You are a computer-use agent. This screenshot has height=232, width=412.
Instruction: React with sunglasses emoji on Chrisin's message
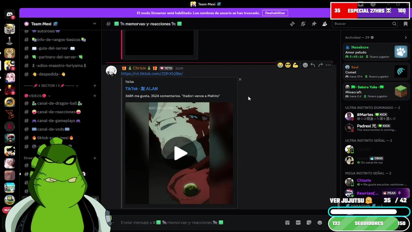coord(288,65)
